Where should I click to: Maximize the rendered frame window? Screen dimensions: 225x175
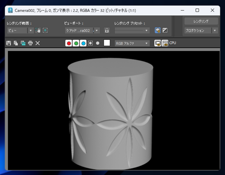click(x=197, y=10)
